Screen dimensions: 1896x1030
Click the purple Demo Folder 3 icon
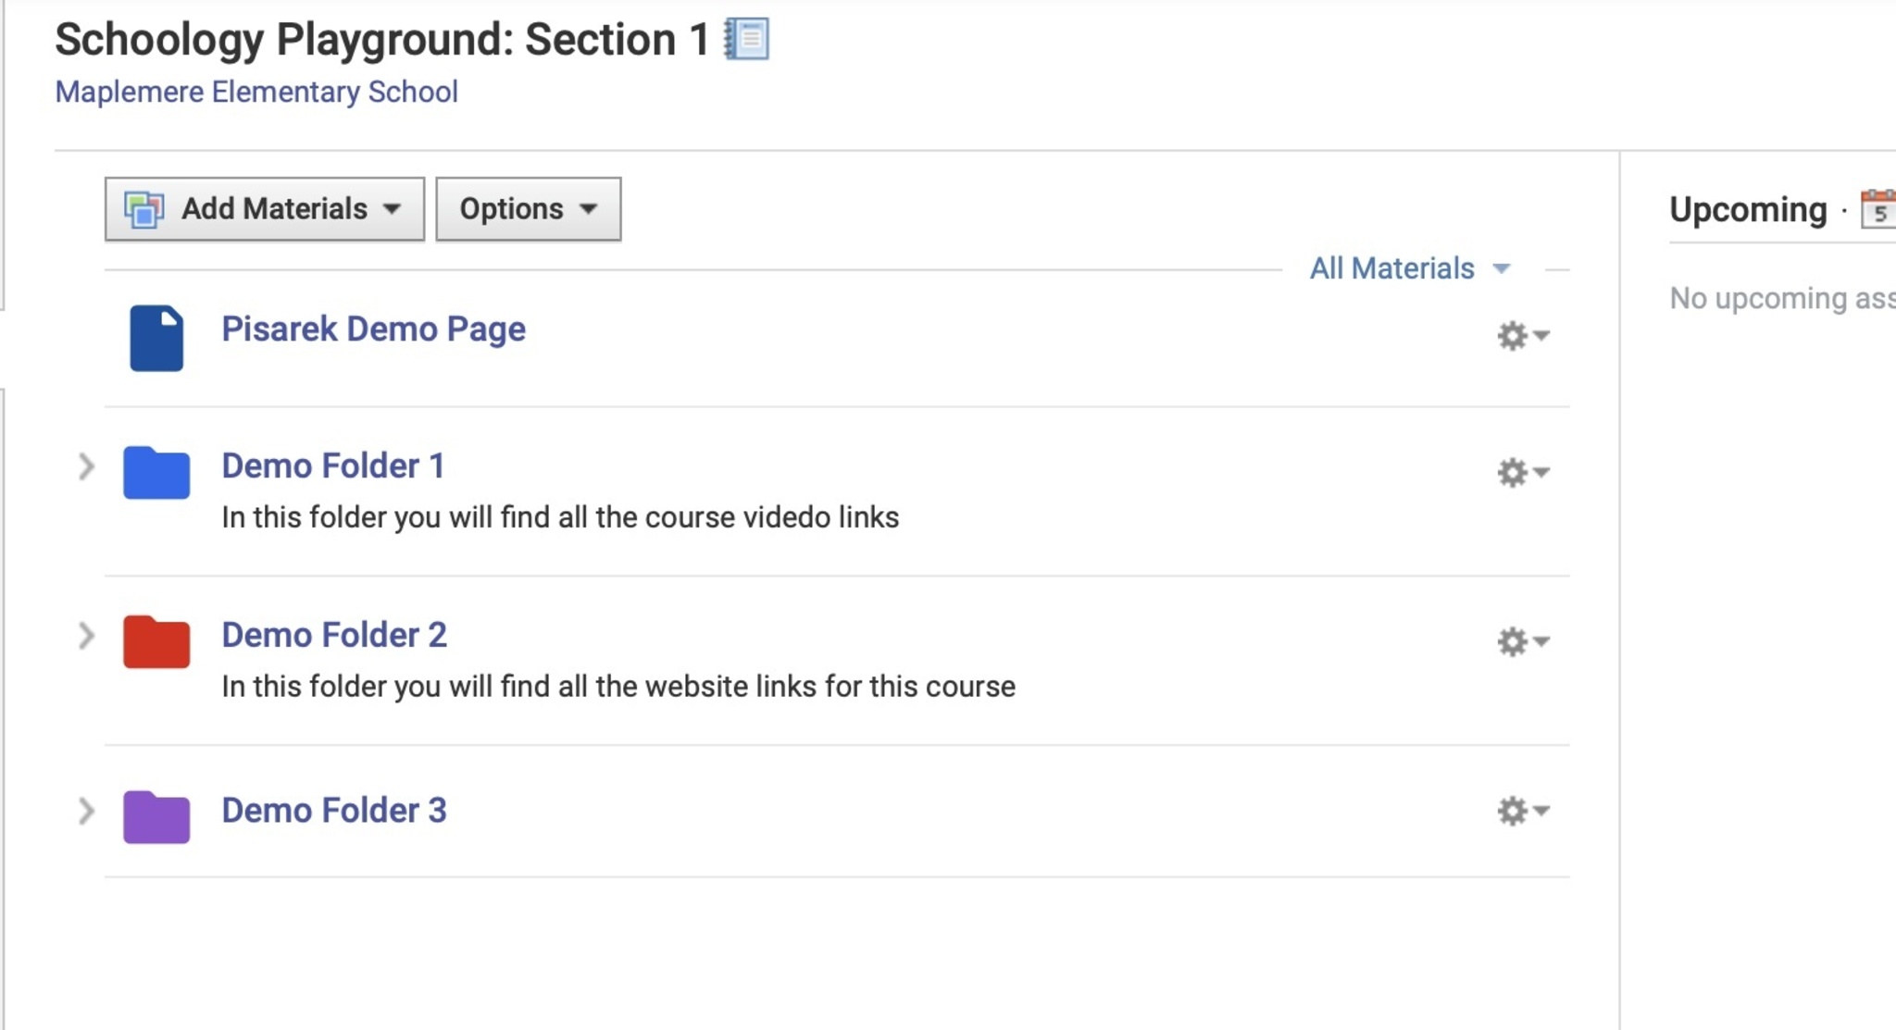point(156,816)
